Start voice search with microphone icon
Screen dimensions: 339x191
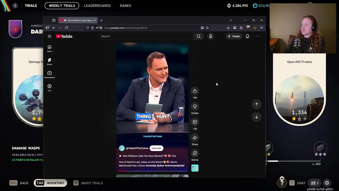(211, 36)
